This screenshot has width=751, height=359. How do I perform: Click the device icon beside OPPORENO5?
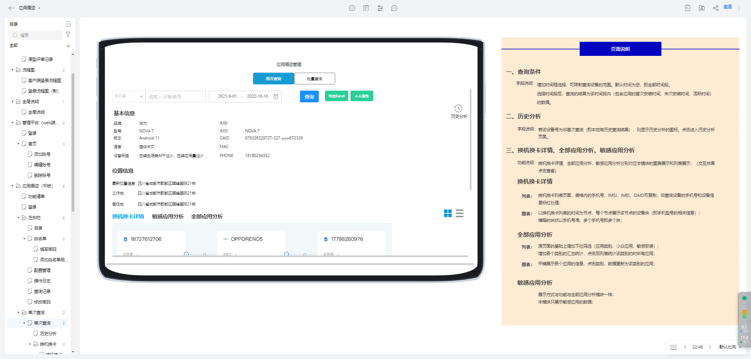coord(226,239)
